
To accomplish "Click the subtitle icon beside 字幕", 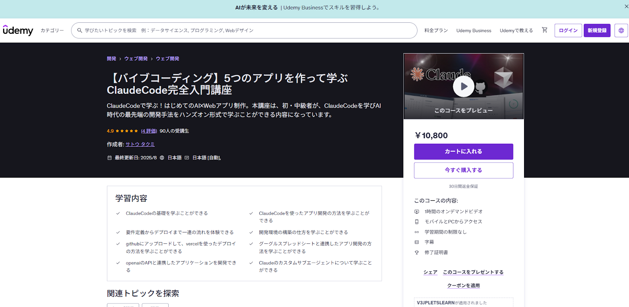I will [x=417, y=242].
